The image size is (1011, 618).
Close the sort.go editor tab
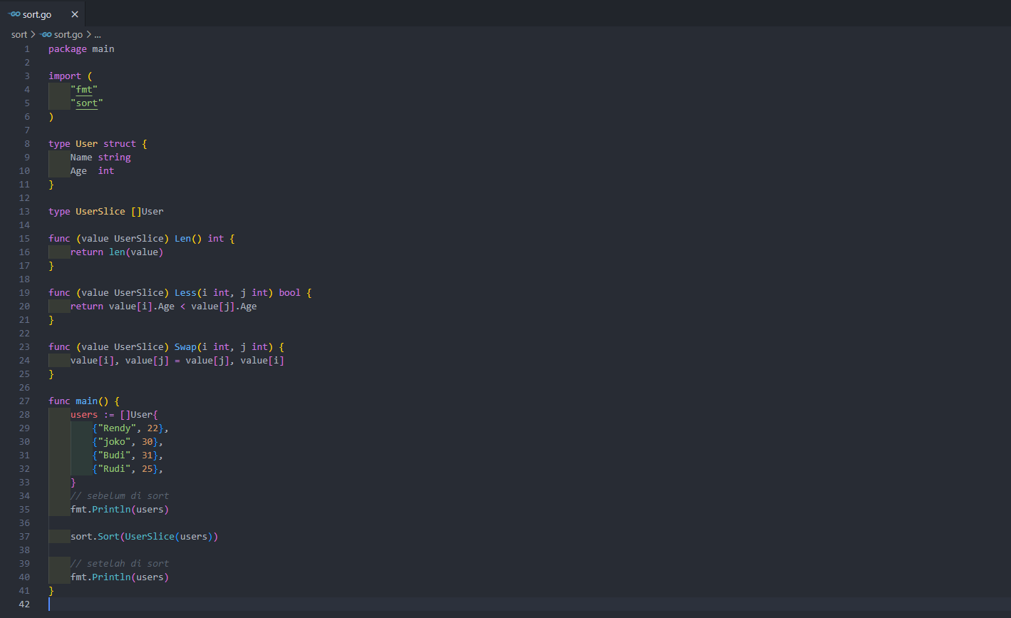point(75,14)
